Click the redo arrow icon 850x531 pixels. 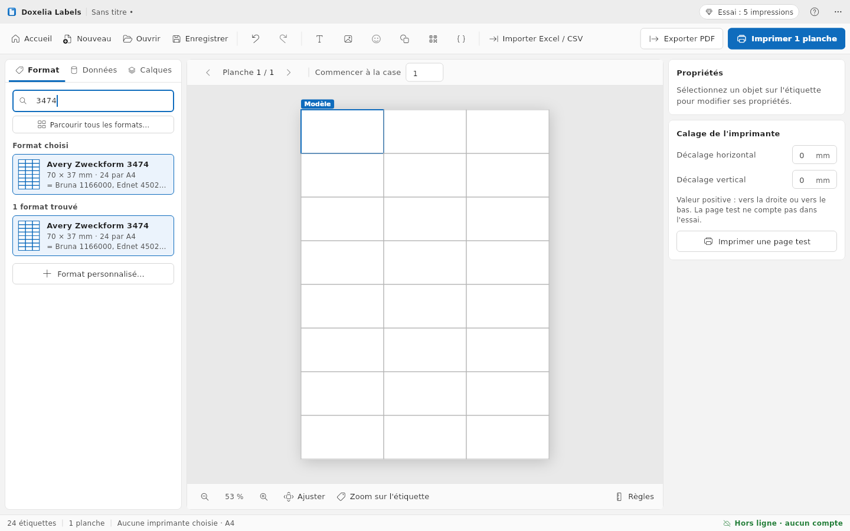point(283,39)
